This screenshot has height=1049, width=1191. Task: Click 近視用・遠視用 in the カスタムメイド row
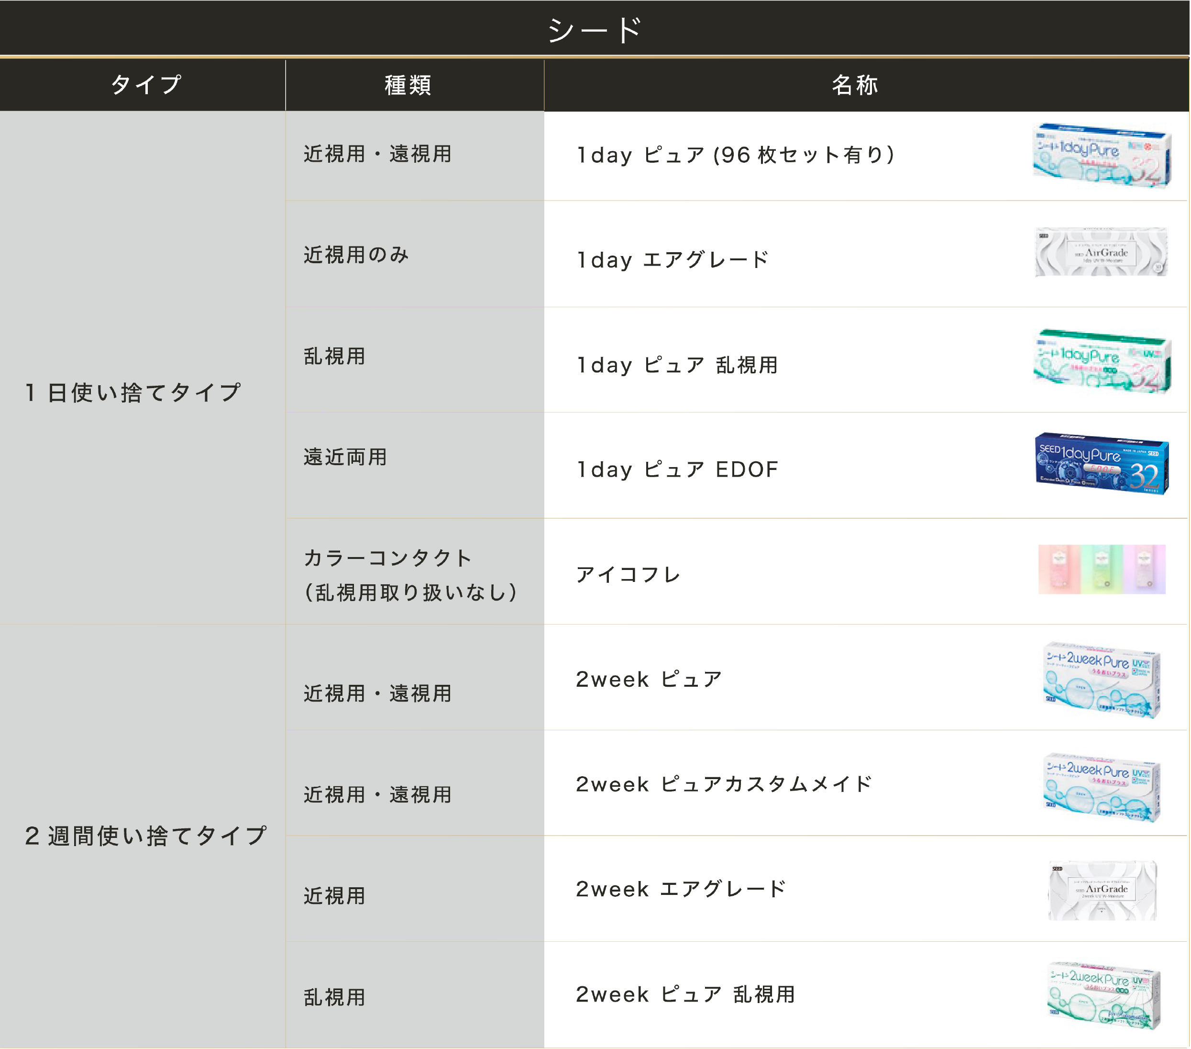(x=377, y=795)
